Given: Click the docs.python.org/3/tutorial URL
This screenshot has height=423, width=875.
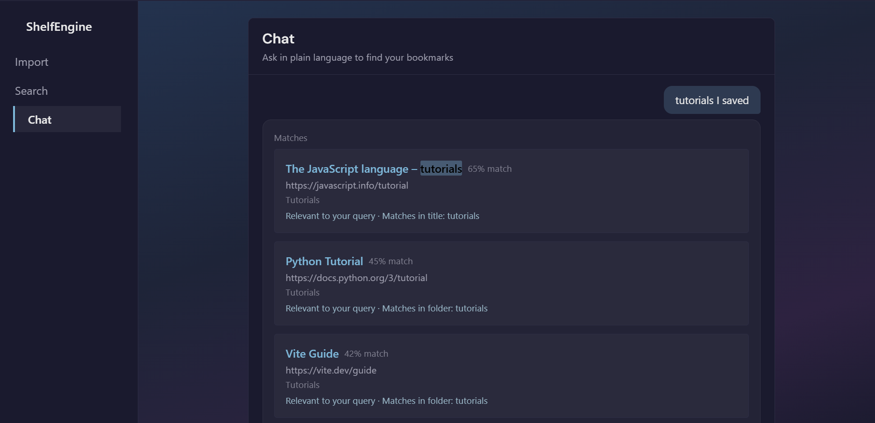Looking at the screenshot, I should [356, 278].
